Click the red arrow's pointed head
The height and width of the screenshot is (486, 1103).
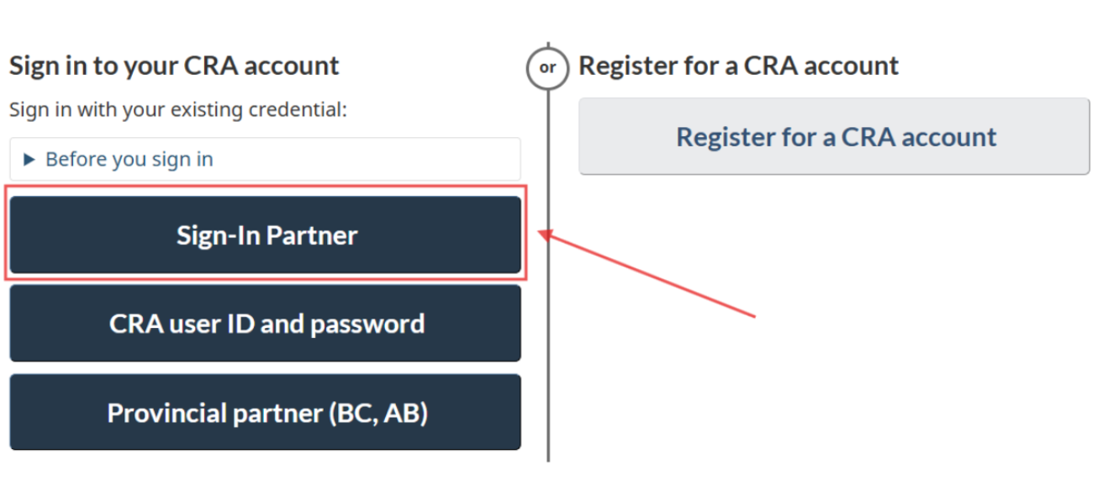(x=544, y=235)
